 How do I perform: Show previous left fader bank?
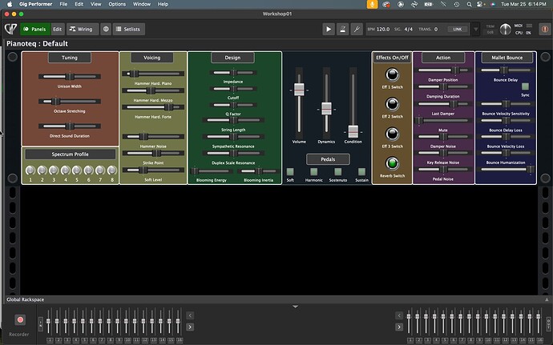[190, 315]
